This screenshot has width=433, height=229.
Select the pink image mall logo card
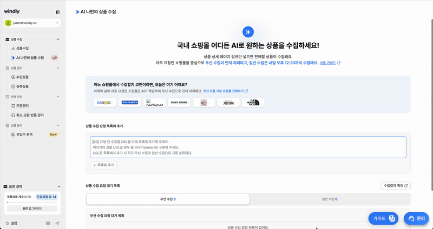[204, 103]
